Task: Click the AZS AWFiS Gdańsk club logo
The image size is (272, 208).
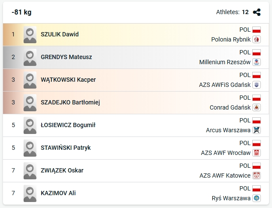Action: click(x=257, y=85)
